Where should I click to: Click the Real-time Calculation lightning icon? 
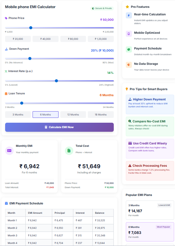(129, 15)
